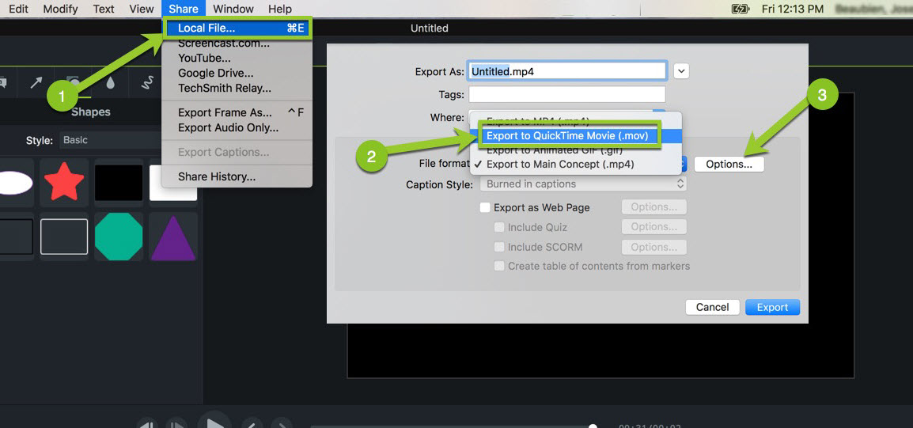Expand save dialog with chevron button

click(x=681, y=71)
